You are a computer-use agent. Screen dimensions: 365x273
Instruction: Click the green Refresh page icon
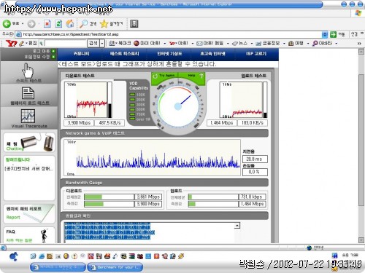58,24
